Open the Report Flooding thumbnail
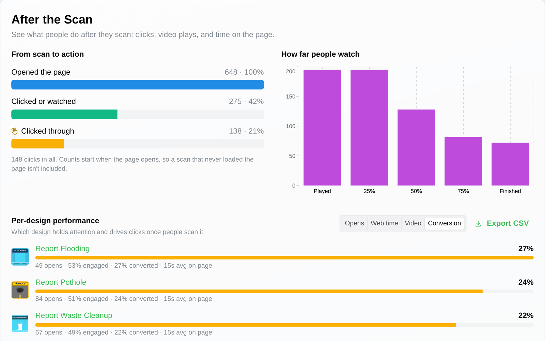This screenshot has width=545, height=341. point(20,257)
